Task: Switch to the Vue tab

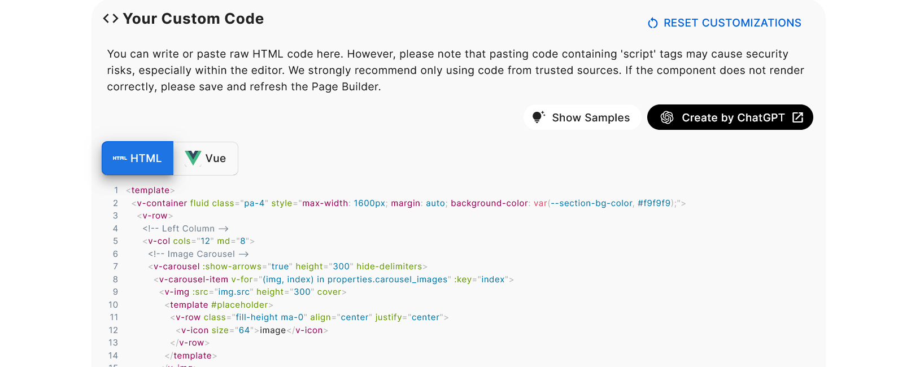Action: tap(206, 159)
